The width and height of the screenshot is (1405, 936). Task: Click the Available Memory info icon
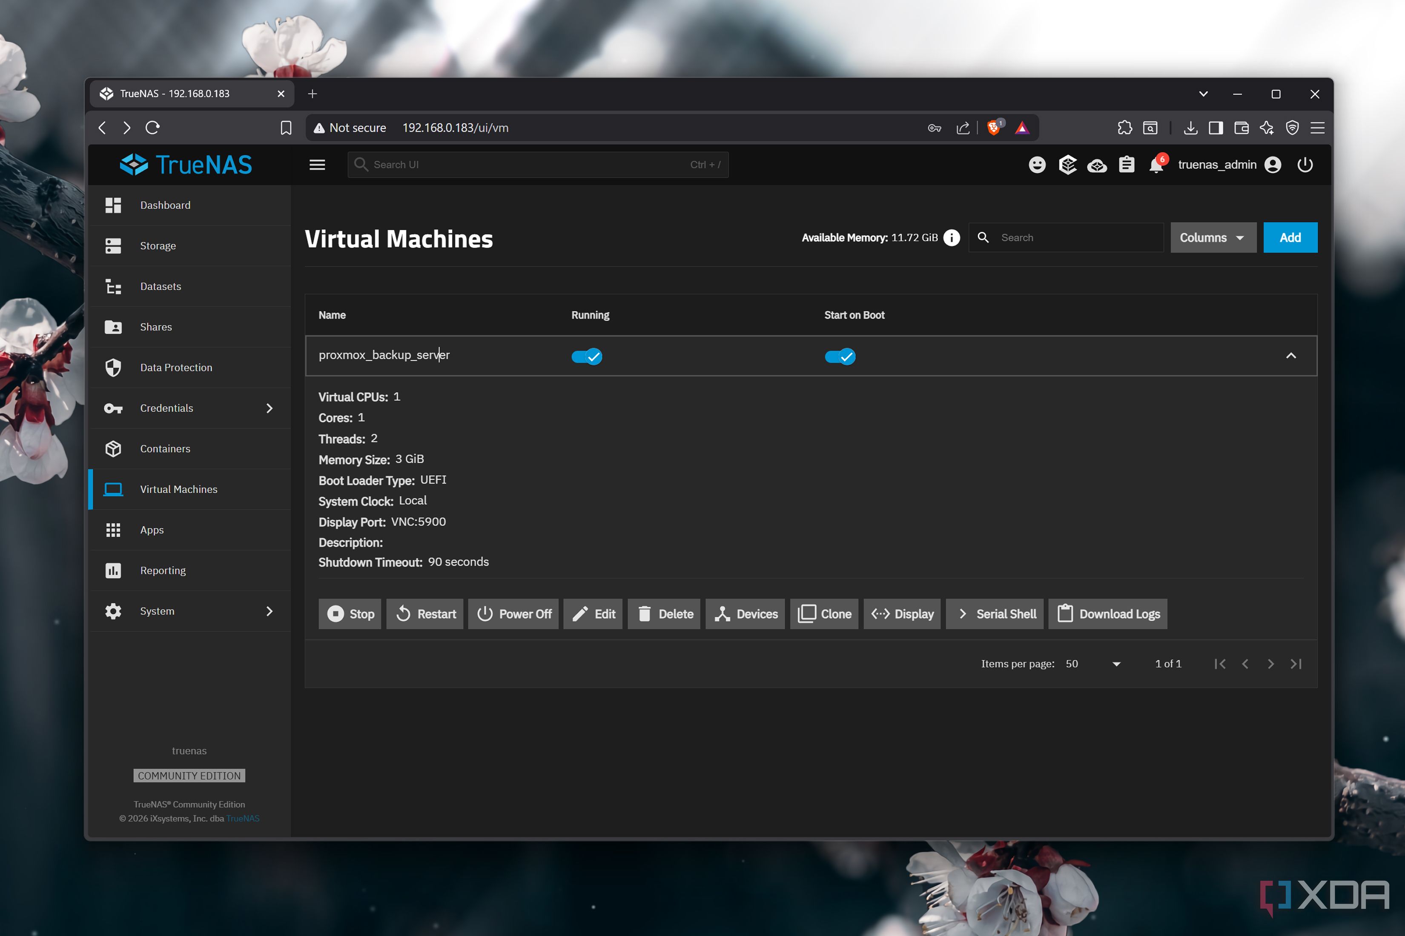952,237
